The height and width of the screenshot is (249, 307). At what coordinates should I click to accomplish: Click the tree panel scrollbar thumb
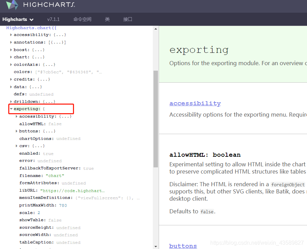pos(156,119)
